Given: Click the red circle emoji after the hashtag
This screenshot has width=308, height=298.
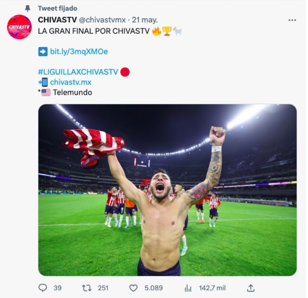Looking at the screenshot, I should [125, 72].
